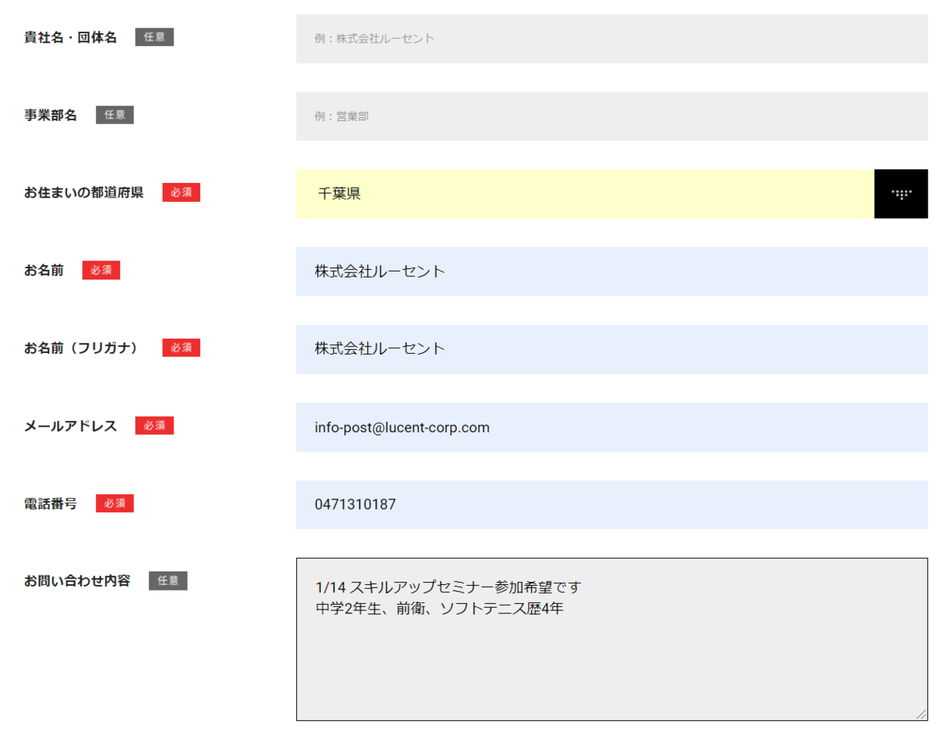The height and width of the screenshot is (752, 950).
Task: Click inside the お問い合わせ内容 textarea
Action: (612, 640)
